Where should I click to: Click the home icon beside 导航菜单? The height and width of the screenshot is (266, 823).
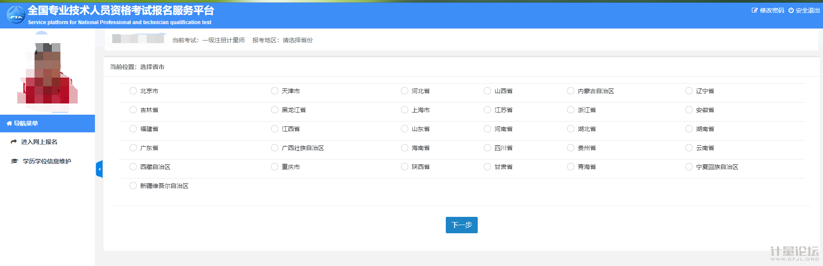9,124
